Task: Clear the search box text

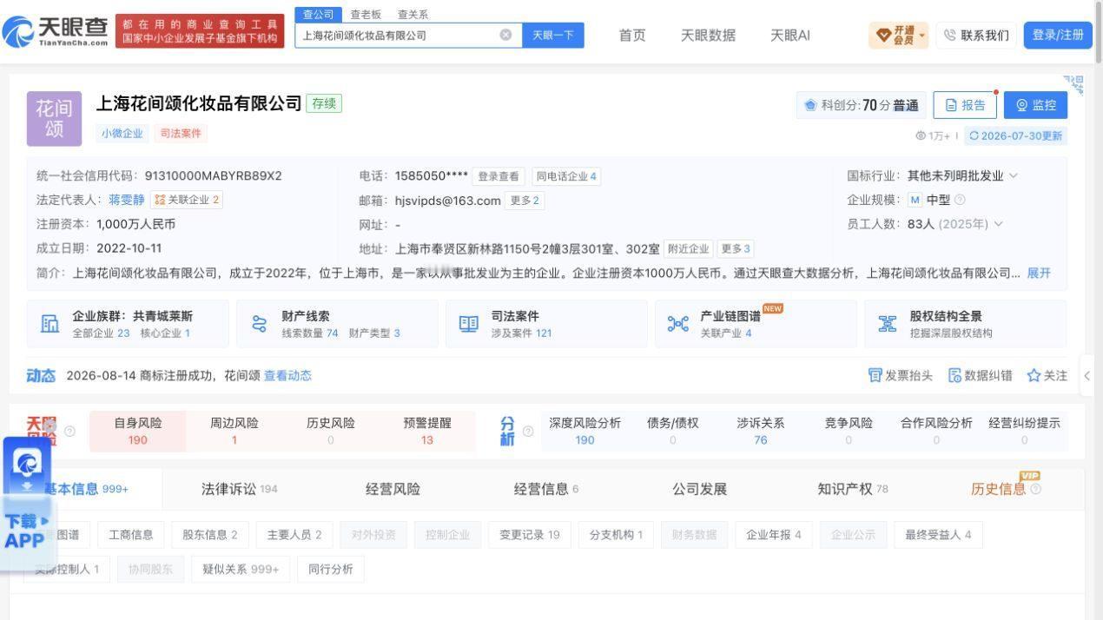Action: coord(505,35)
